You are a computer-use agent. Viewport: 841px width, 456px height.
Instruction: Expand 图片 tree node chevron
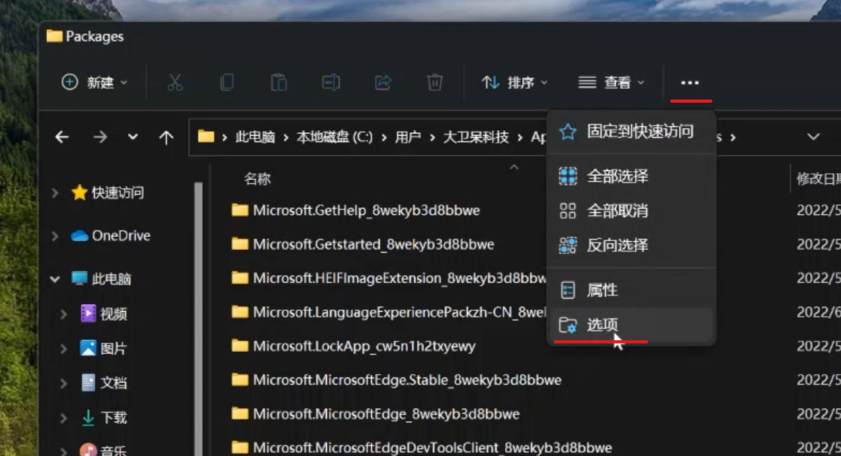(64, 348)
